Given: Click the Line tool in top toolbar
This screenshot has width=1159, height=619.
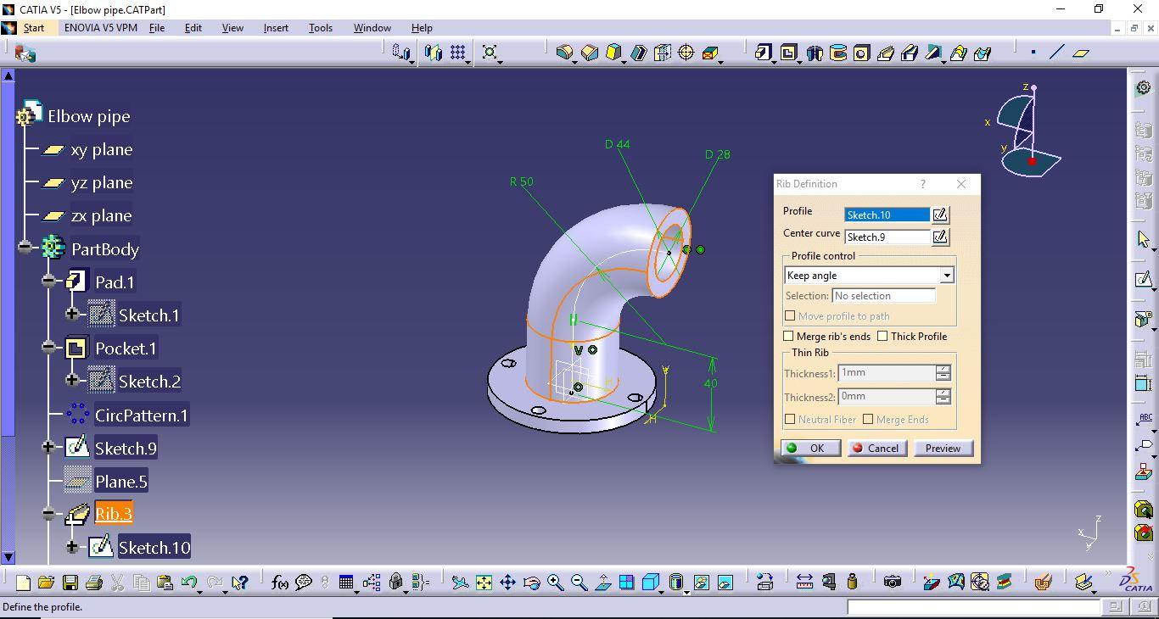Looking at the screenshot, I should pos(1056,53).
